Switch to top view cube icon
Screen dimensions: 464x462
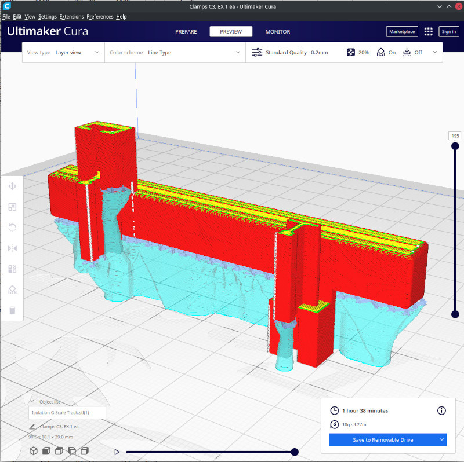coord(59,451)
